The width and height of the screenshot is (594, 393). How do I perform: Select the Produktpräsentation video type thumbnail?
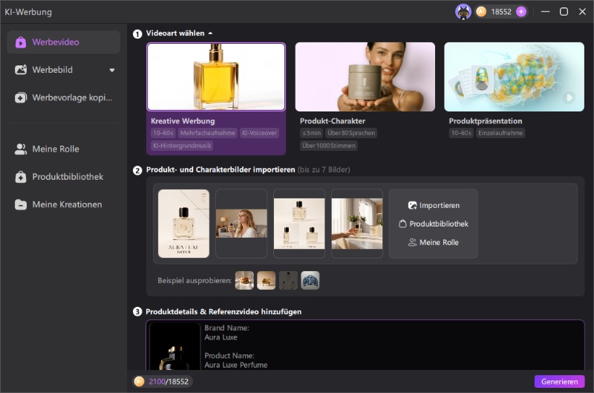(514, 77)
